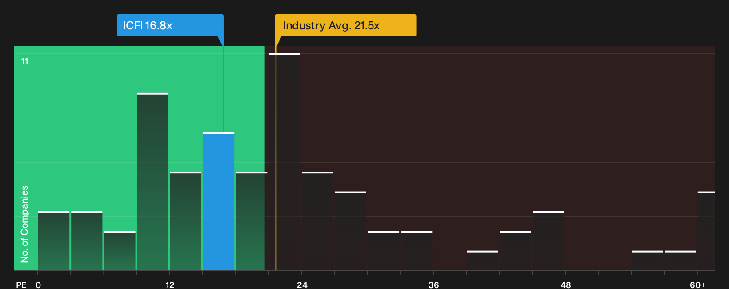Click the bar for PE 9 to 12
729x289 pixels.
tap(152, 182)
